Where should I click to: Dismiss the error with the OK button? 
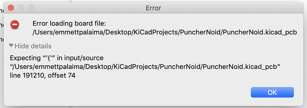click(272, 92)
